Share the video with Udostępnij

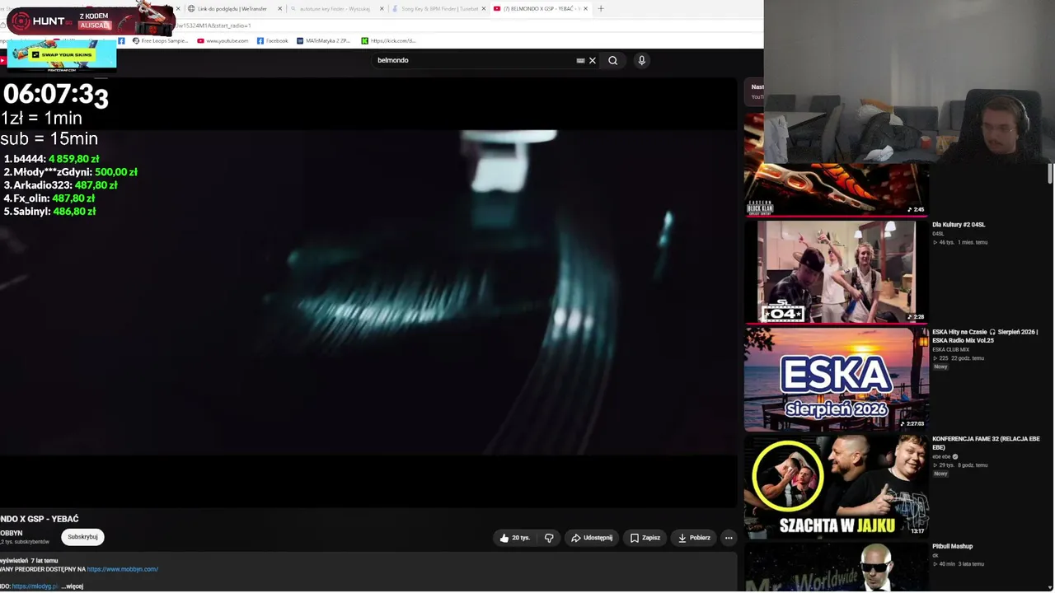point(592,538)
